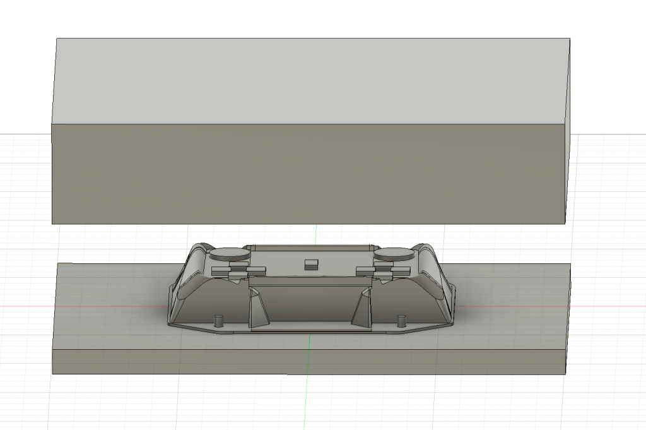Screen dimensions: 646x430
Task: Click empty grid space above the upper block
Action: pos(315,18)
